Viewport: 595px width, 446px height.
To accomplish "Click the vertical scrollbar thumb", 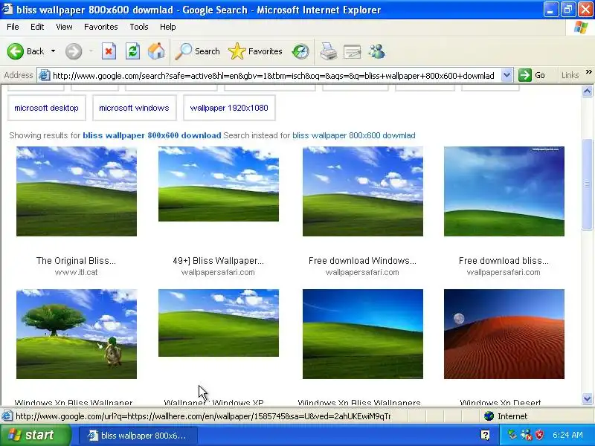I will 587,184.
